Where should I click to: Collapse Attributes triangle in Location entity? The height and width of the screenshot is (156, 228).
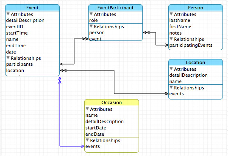click(x=171, y=69)
